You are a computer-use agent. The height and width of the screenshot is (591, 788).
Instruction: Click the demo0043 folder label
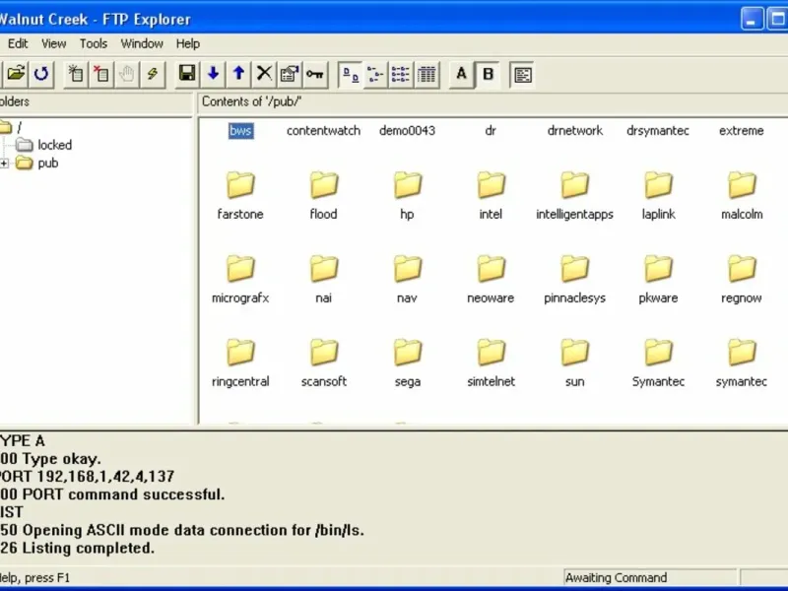[407, 131]
